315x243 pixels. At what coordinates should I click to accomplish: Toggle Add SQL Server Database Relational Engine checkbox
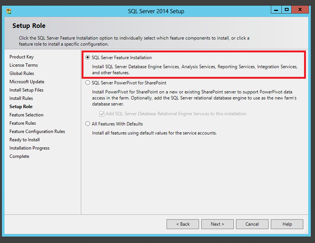click(x=102, y=114)
